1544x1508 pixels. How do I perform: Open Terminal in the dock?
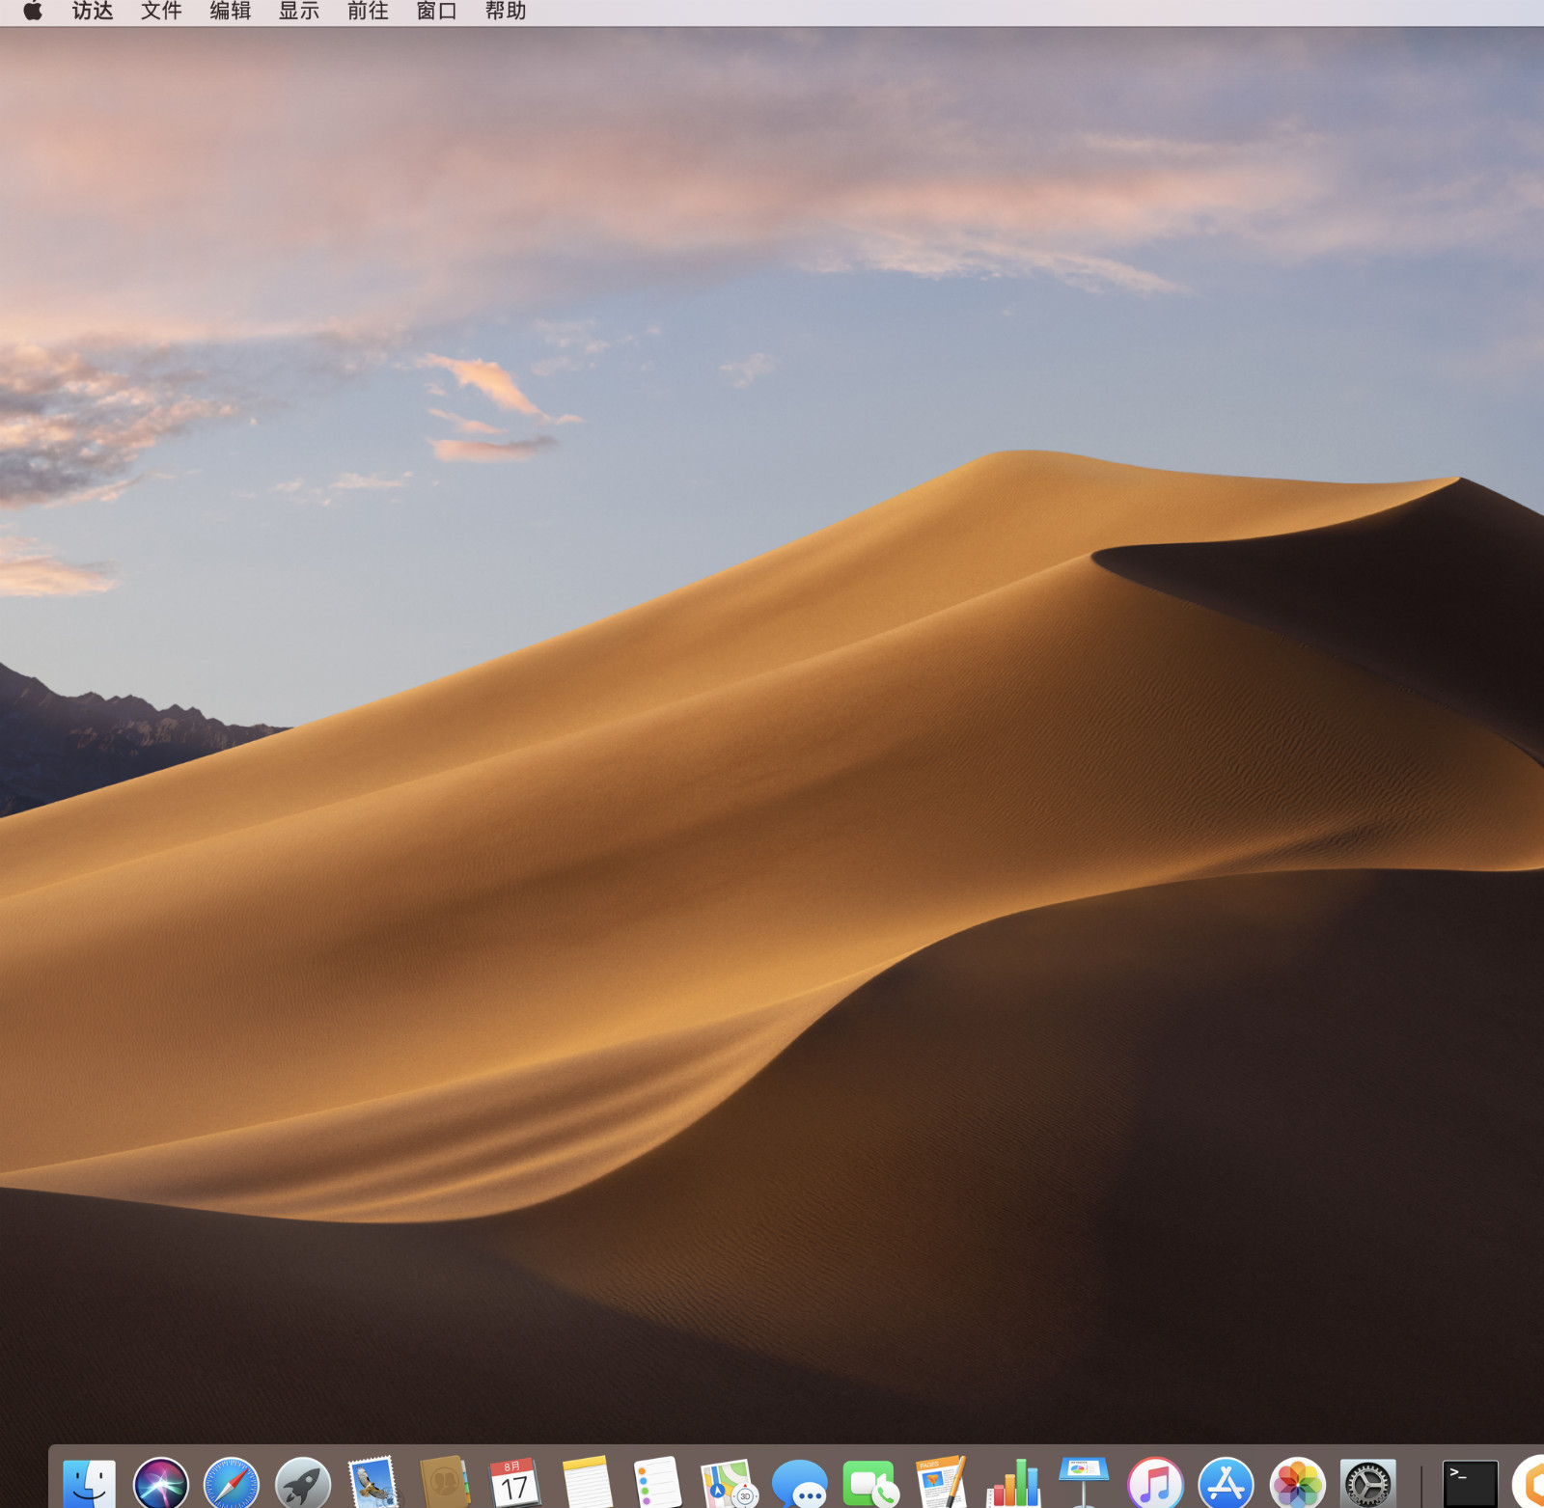(x=1471, y=1484)
